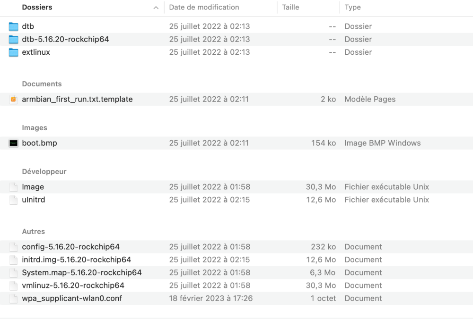
Task: Click the config-5.16.20-rockchip64 document icon
Action: point(13,247)
